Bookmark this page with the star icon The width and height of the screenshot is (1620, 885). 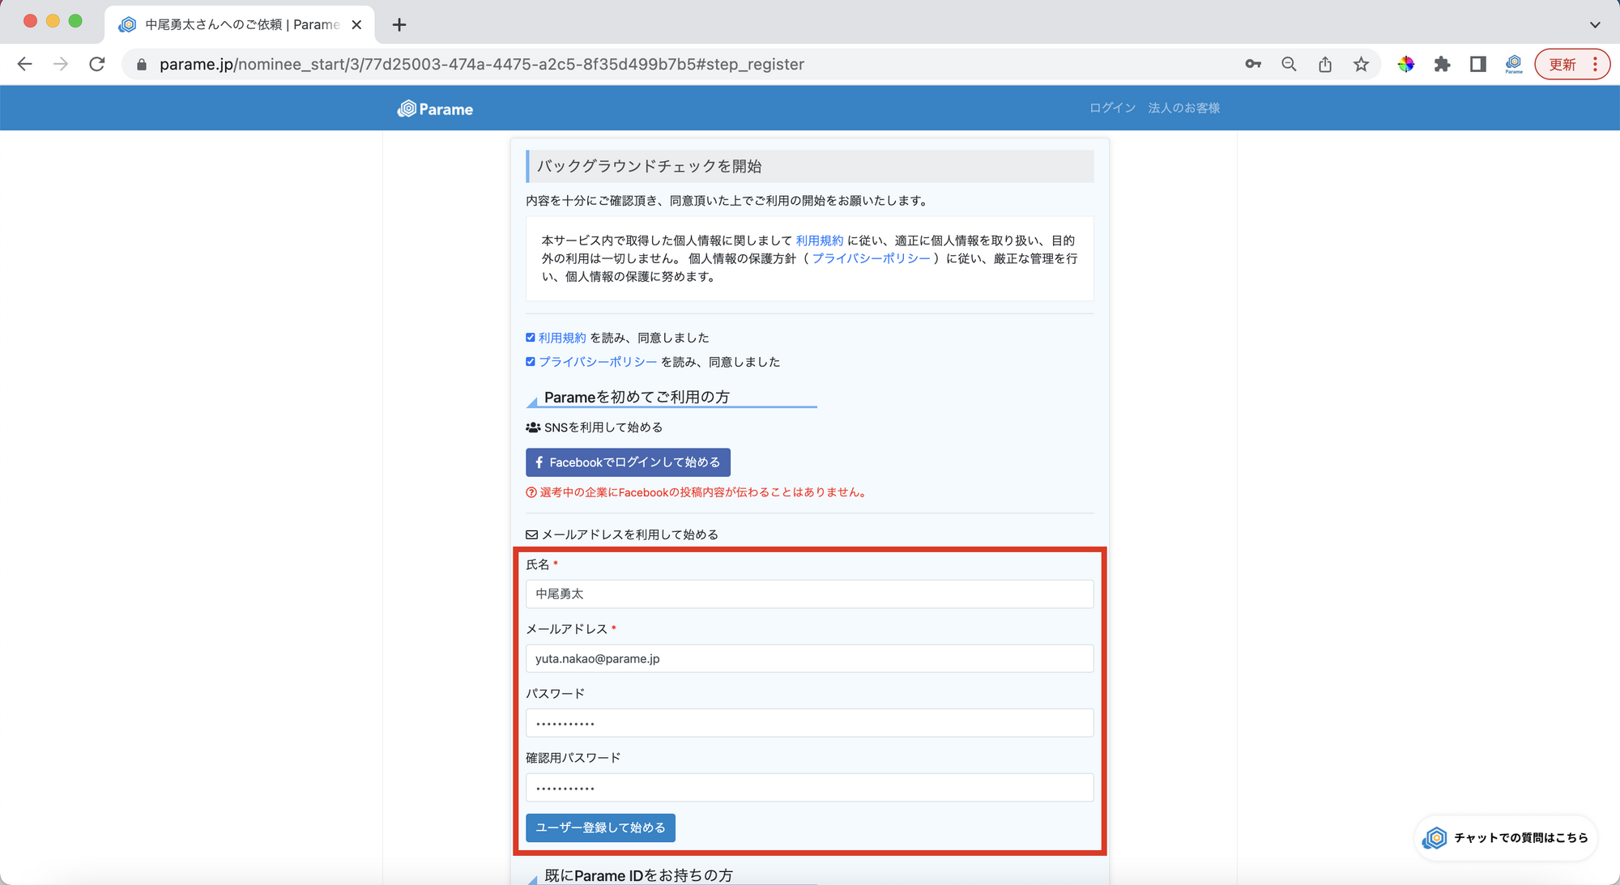tap(1361, 64)
